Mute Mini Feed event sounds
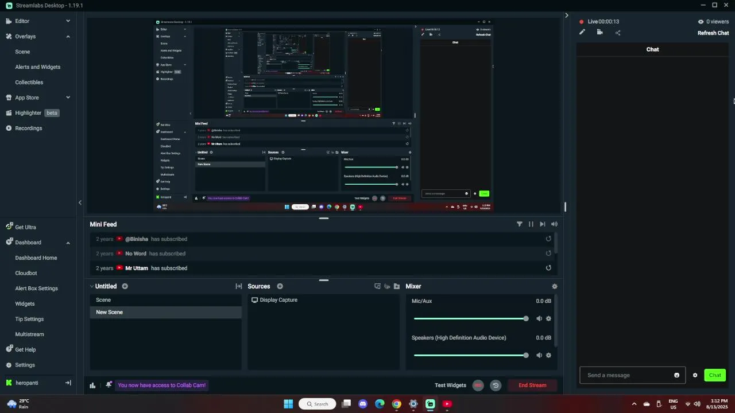Screen dimensions: 735x413 (x=554, y=224)
